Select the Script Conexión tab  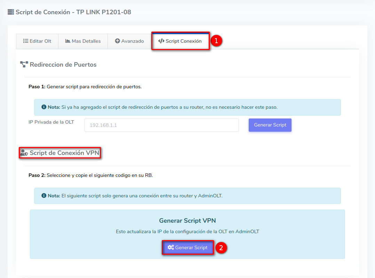click(180, 41)
